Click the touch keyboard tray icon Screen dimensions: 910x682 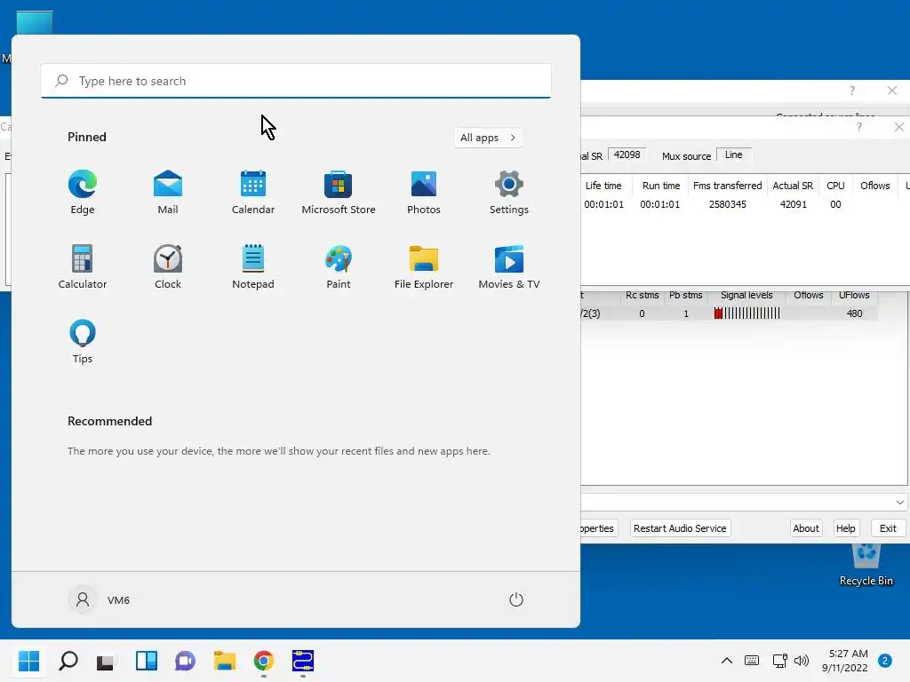[752, 661]
